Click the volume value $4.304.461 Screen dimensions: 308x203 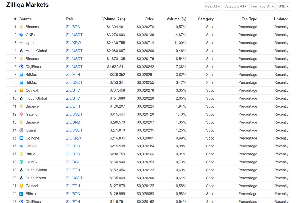116,27
